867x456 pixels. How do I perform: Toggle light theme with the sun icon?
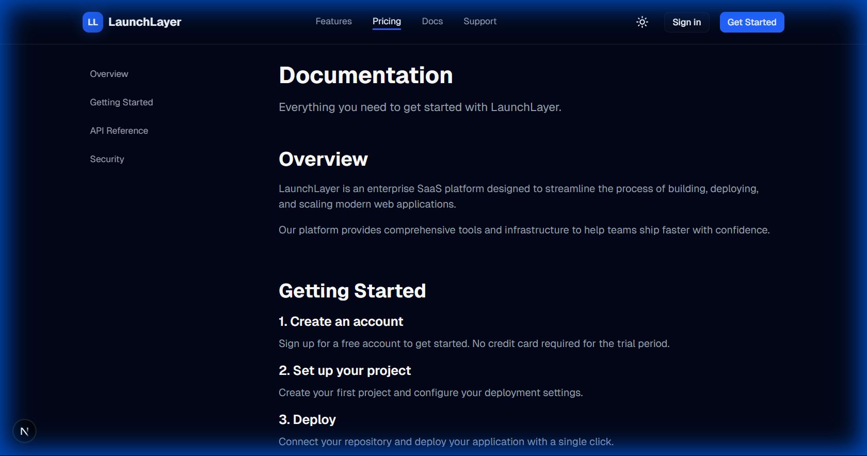[x=642, y=22]
